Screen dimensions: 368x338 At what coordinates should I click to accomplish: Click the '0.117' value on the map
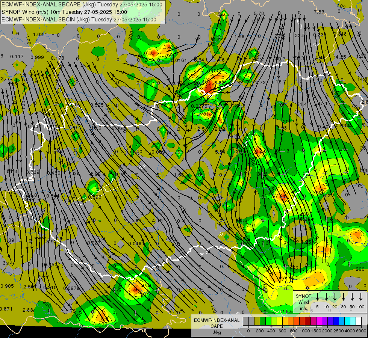pos(17,57)
